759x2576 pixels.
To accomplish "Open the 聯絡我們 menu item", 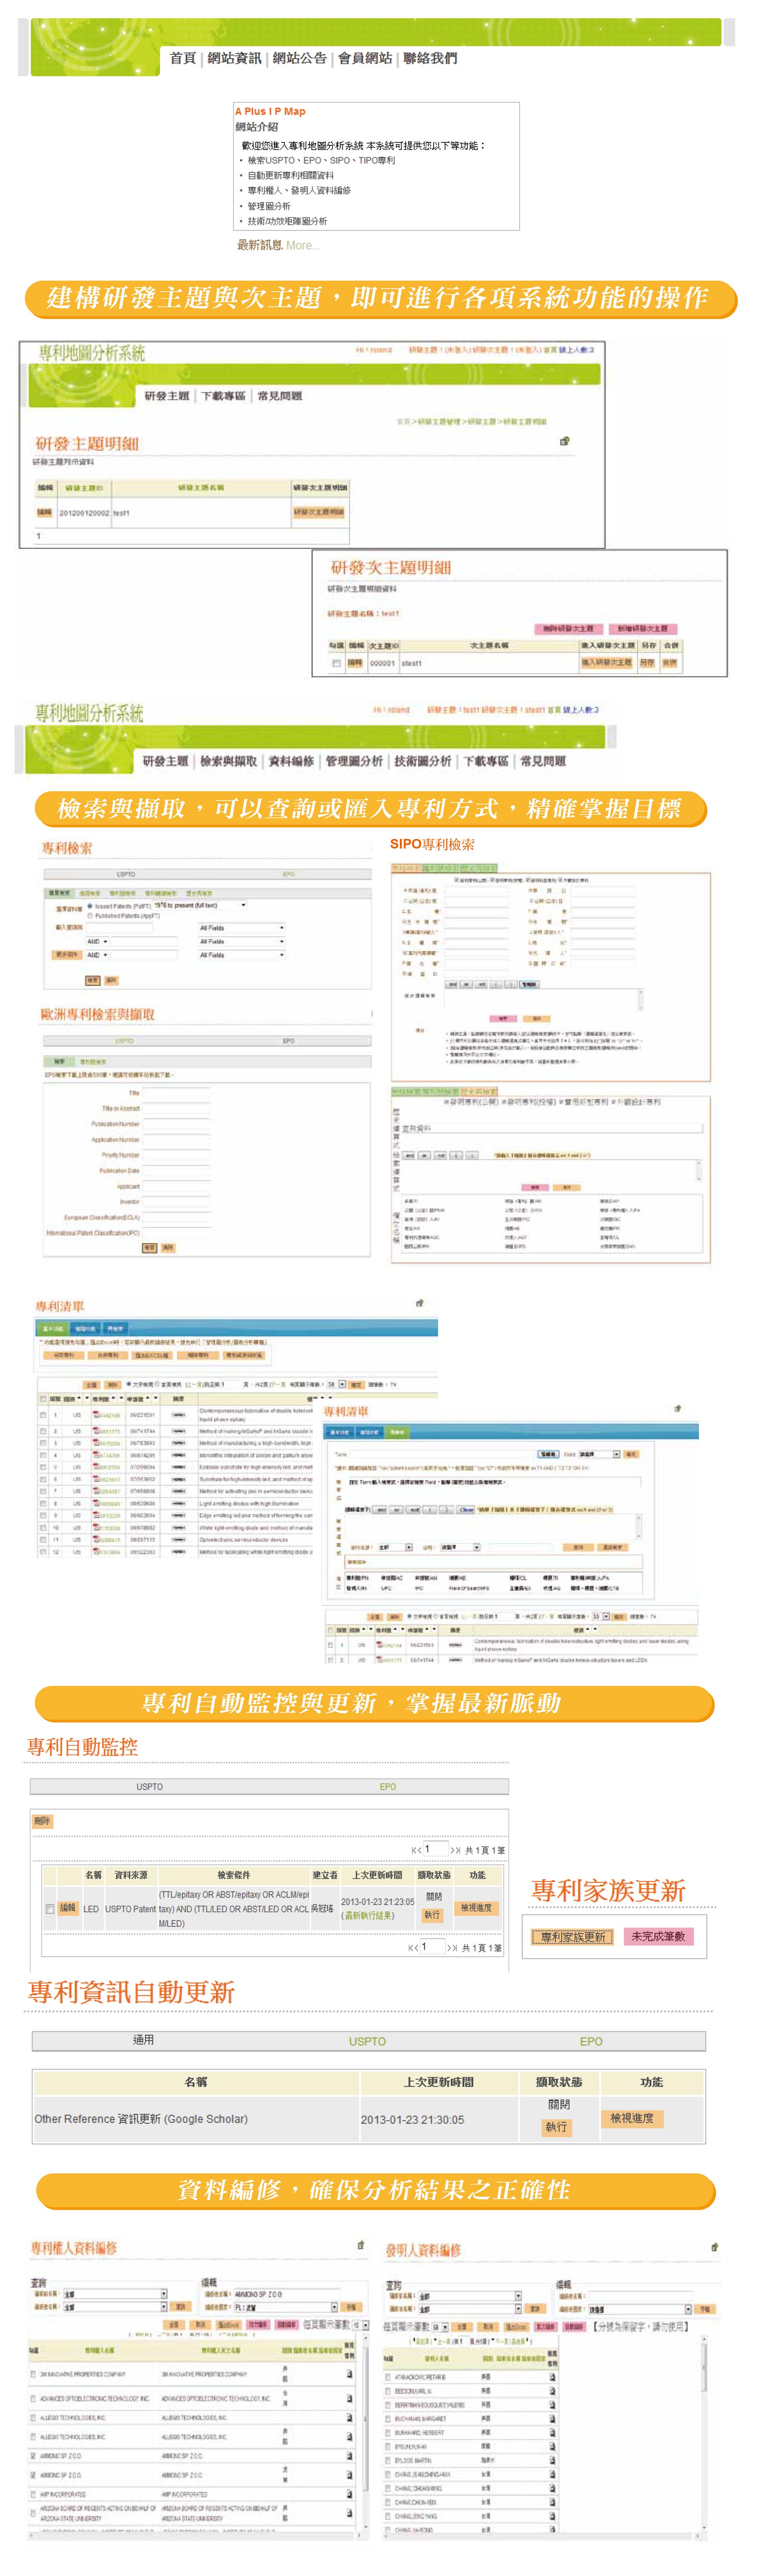I will pyautogui.click(x=430, y=59).
